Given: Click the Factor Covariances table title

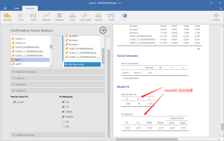Looking at the screenshot, I should (130, 64).
